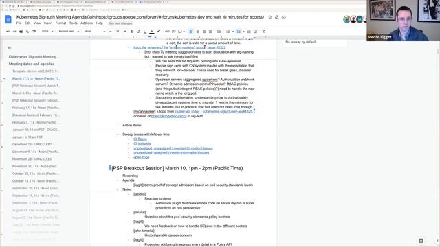Undo the last edit
Viewport: 440px width, 247px height.
coord(8,31)
